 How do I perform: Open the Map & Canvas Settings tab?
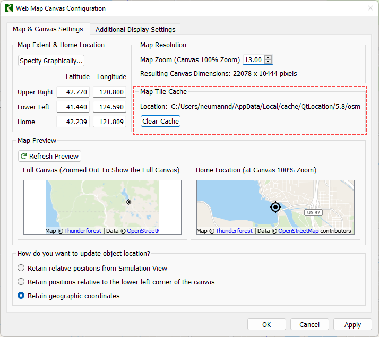pyautogui.click(x=48, y=29)
